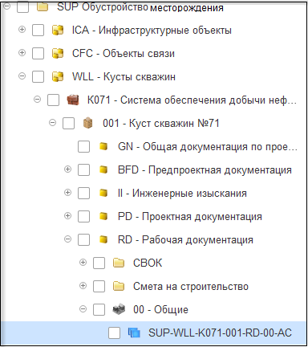Click the yellow icon of GN - Общая документация
This screenshot has width=308, height=347.
(x=103, y=146)
